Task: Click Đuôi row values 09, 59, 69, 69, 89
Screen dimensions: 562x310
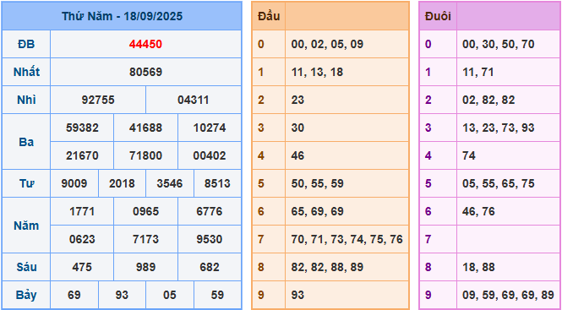Action: (508, 295)
